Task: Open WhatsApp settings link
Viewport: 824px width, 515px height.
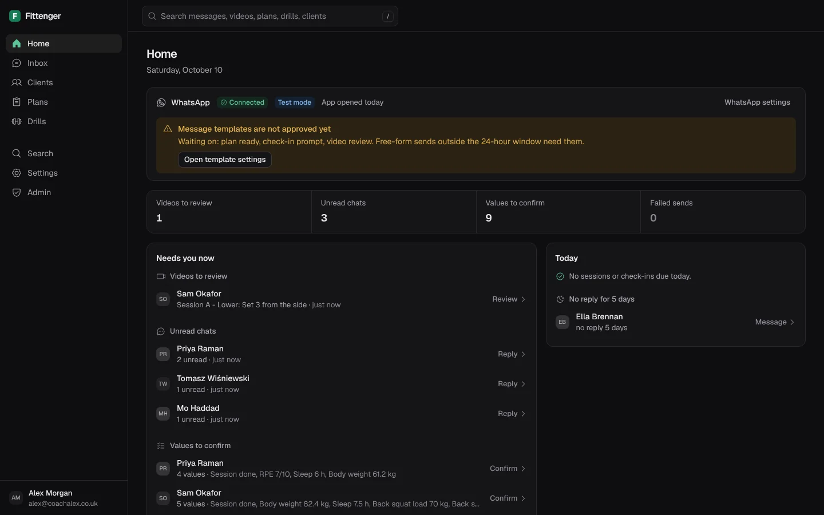Action: [757, 102]
